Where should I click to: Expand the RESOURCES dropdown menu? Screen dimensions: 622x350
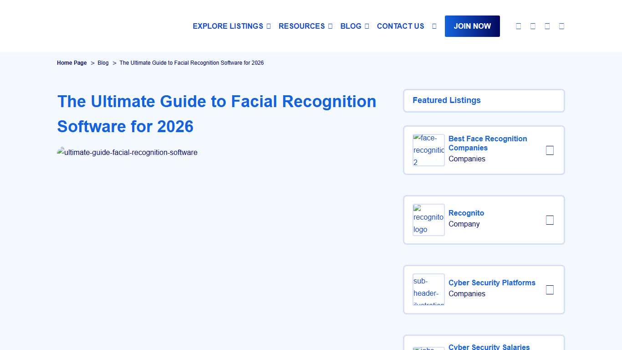click(330, 26)
